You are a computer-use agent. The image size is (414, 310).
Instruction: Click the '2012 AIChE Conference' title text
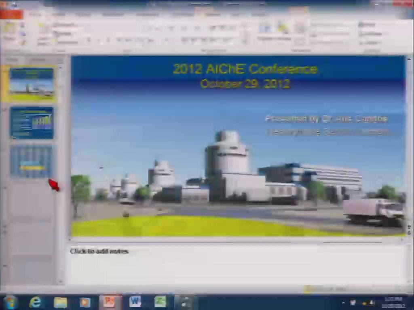coord(245,69)
